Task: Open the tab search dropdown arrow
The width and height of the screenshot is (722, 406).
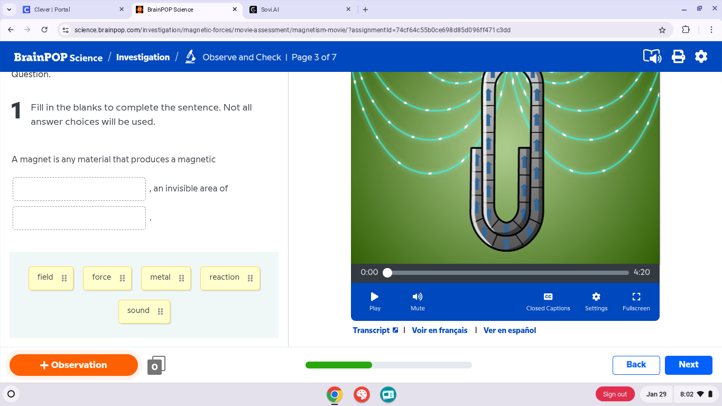Action: tap(9, 10)
